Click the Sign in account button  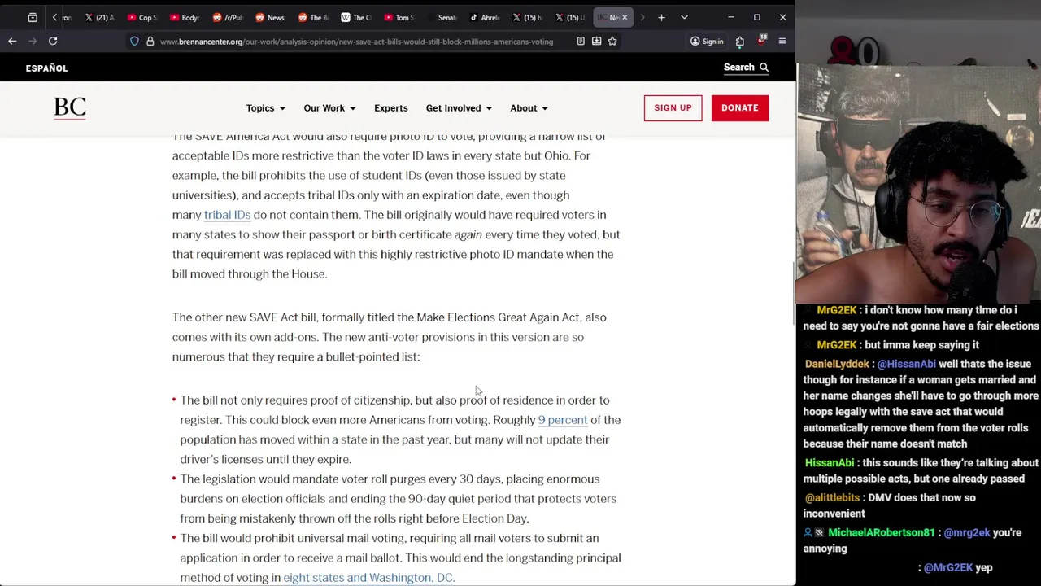pos(706,42)
